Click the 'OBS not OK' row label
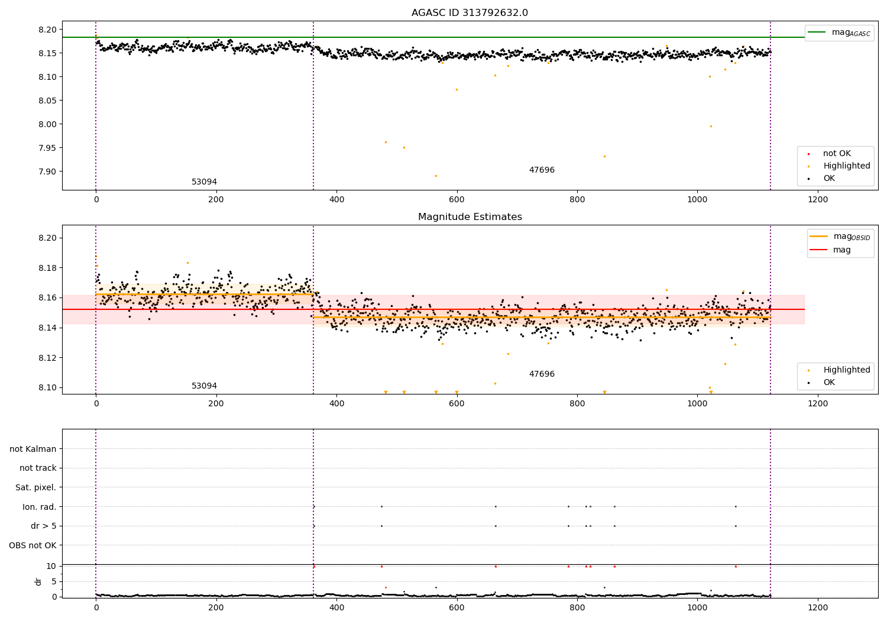Screen dimensions: 887x621 point(33,545)
